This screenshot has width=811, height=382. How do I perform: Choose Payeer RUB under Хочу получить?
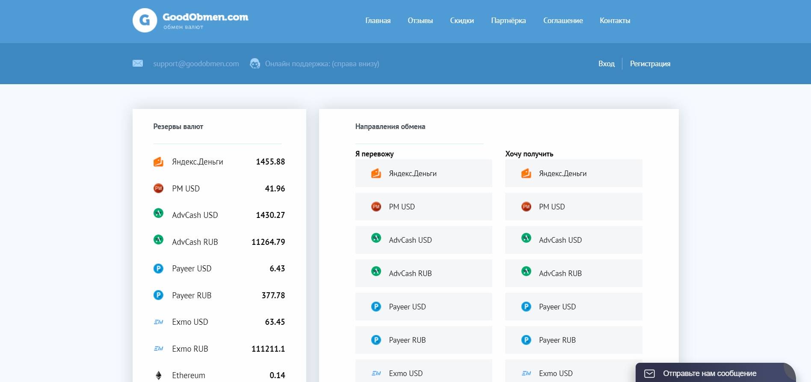pyautogui.click(x=574, y=340)
